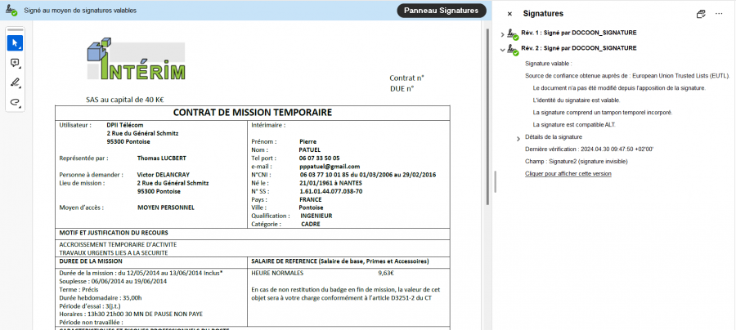Select the freehand draw lasso tool

(x=15, y=102)
